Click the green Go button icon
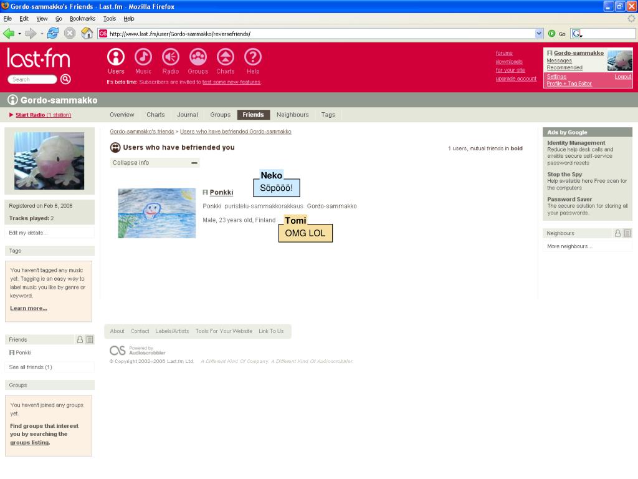638x479 pixels. 552,34
